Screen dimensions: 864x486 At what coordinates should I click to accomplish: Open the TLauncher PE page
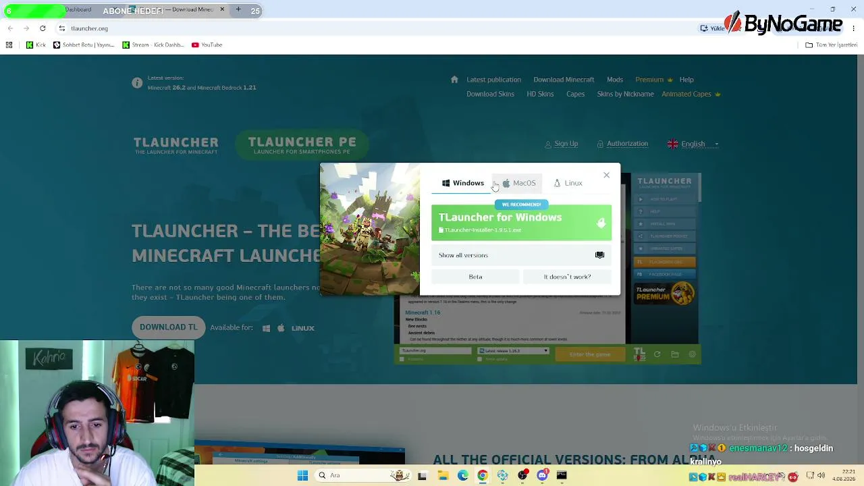tap(302, 145)
